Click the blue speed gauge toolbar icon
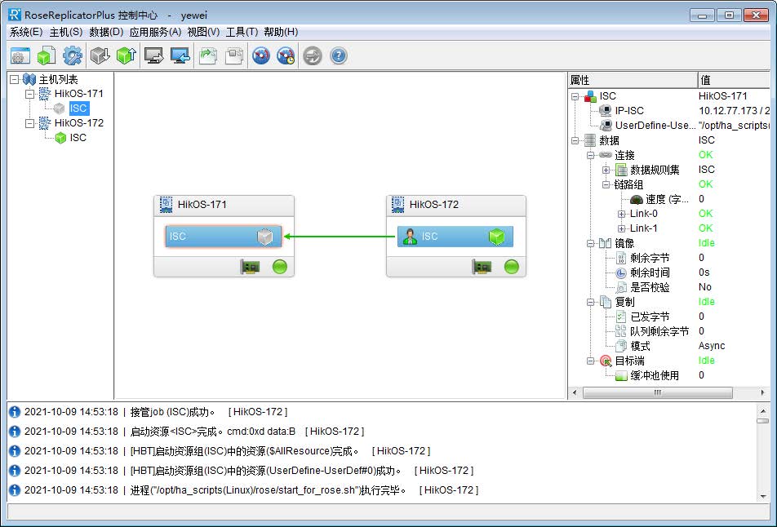 261,56
